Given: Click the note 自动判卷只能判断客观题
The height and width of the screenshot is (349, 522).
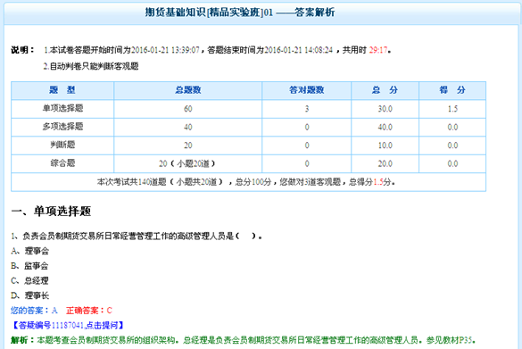Looking at the screenshot, I should [x=91, y=66].
